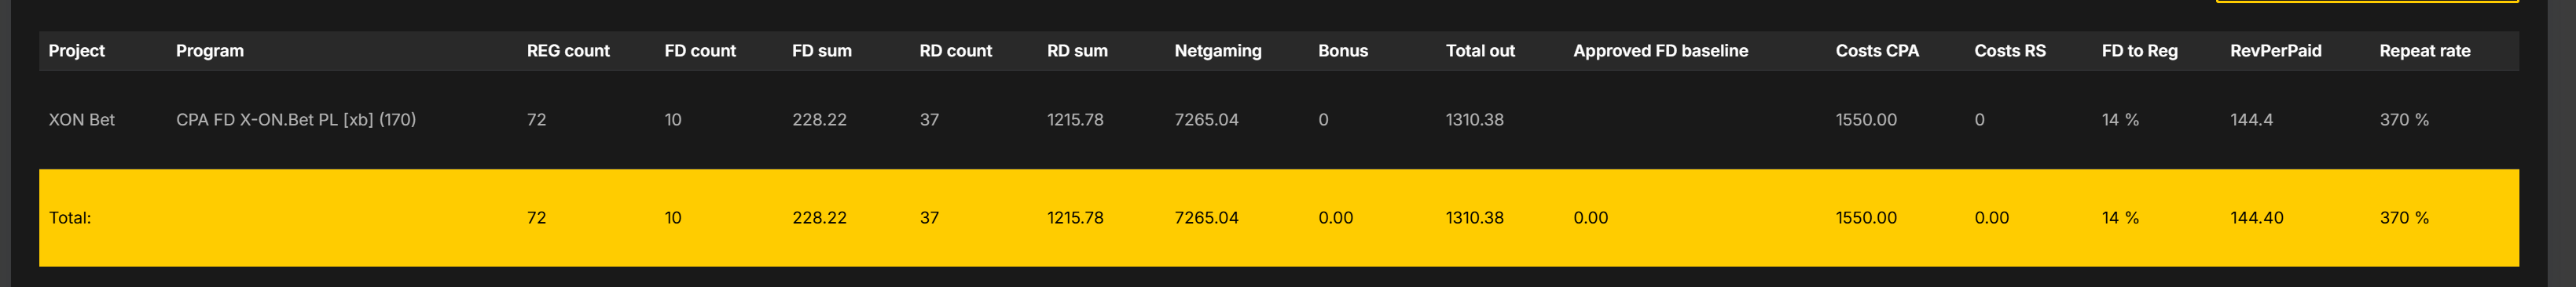Click the FD count column header
Screen dimensions: 2576x287
coord(700,51)
